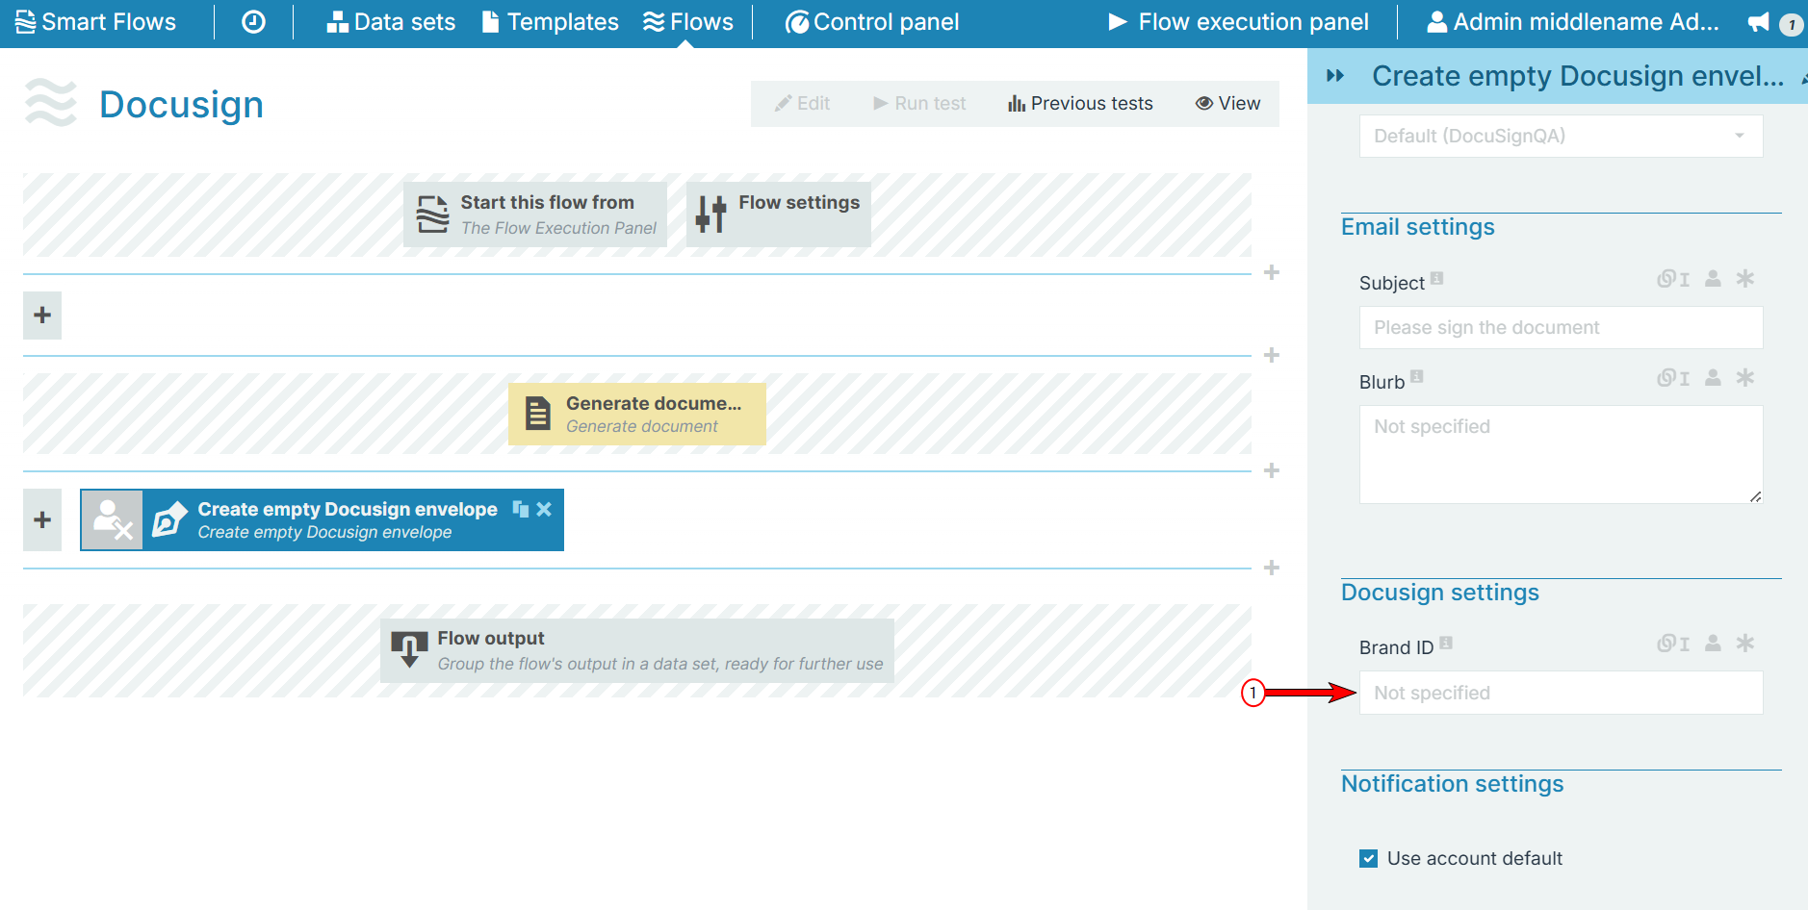Screen dimensions: 1808x910
Task: Delete the Create empty Docusign envelope step via X icon
Action: 544,509
